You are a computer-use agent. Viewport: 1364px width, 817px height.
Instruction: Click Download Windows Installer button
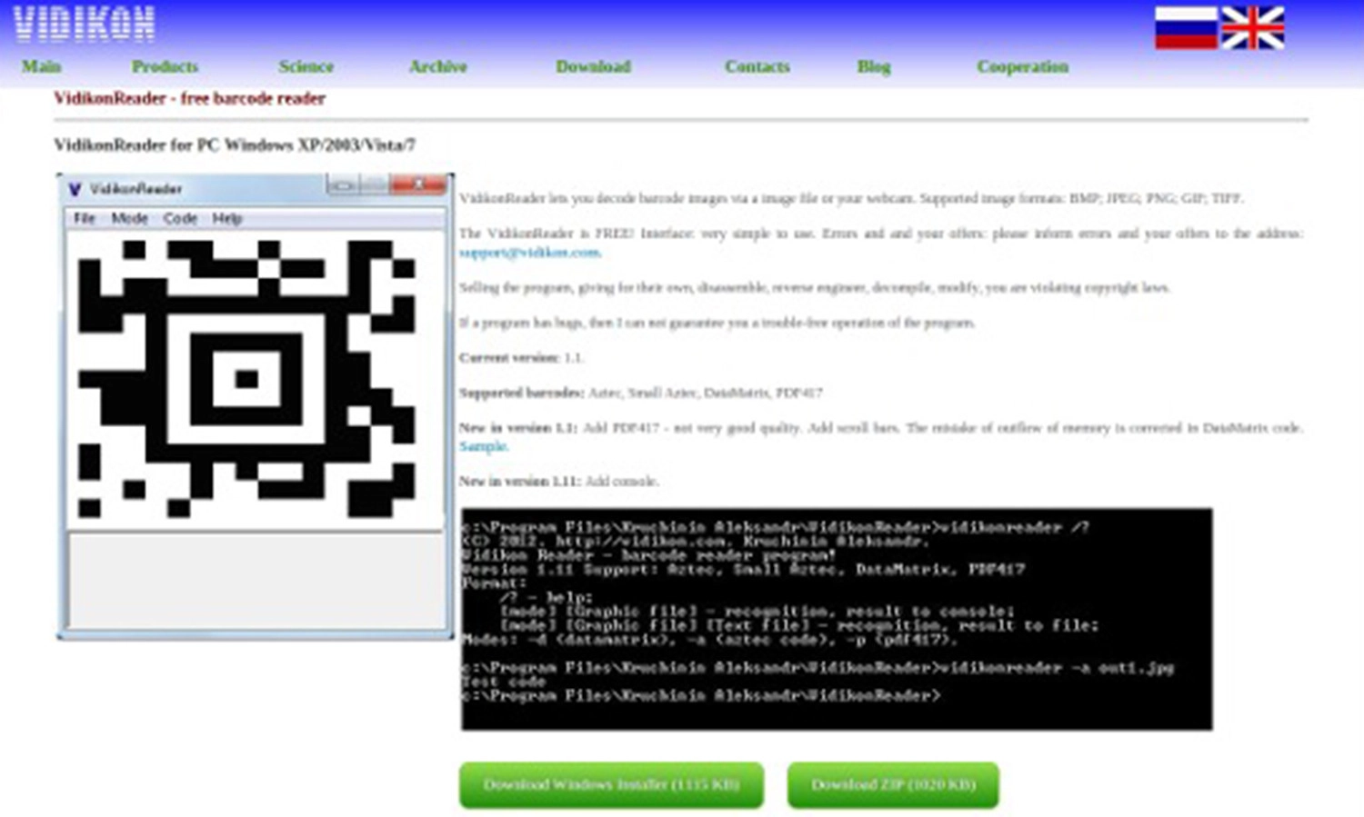tap(611, 784)
